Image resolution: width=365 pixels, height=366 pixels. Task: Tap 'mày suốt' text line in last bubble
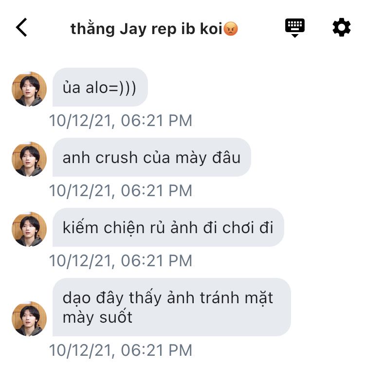point(97,317)
